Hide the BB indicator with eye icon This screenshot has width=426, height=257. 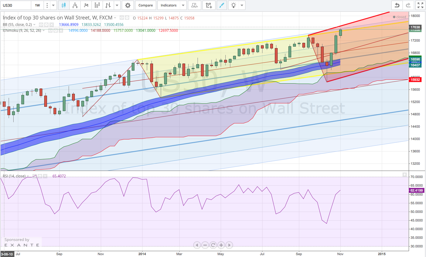pyautogui.click(x=41, y=25)
